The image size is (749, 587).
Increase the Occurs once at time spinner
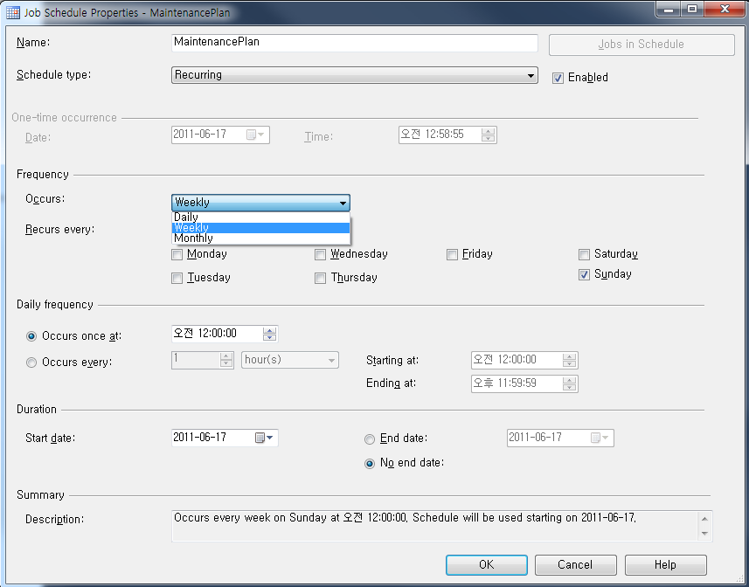269,330
